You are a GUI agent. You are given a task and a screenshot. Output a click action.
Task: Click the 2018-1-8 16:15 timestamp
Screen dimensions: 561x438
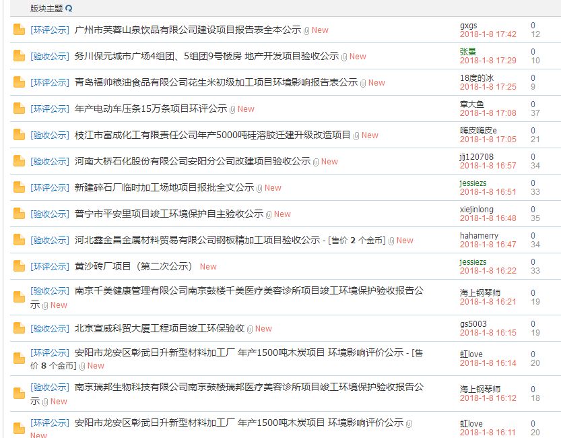(488, 333)
